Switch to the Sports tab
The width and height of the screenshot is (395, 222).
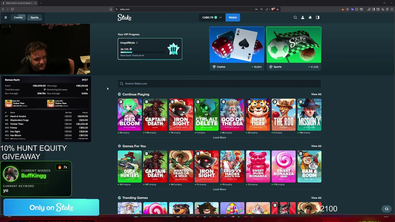pos(35,18)
